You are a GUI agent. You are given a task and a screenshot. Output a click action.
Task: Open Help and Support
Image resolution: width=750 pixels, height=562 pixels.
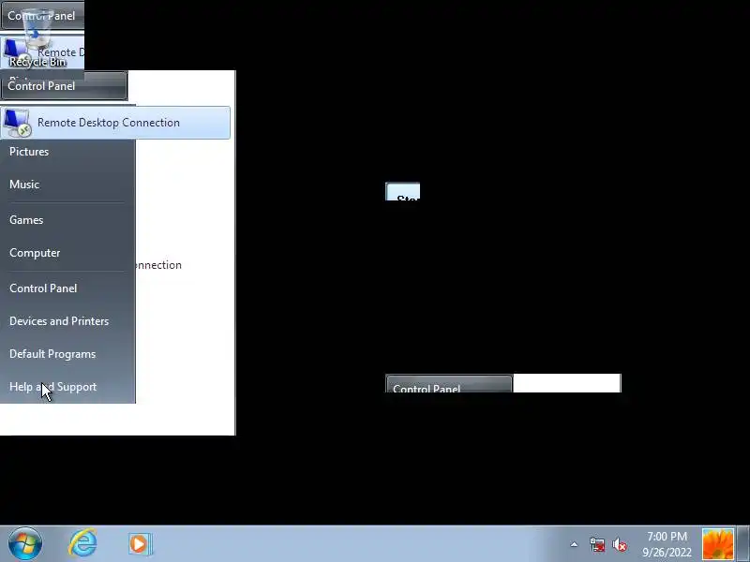tap(53, 387)
